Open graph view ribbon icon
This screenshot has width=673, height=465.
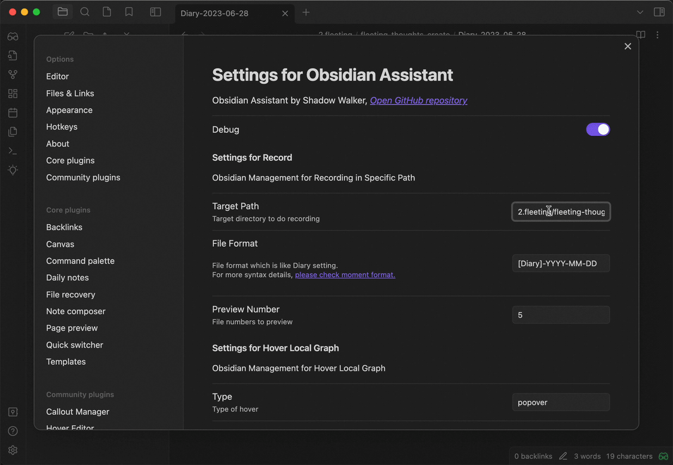(x=13, y=75)
